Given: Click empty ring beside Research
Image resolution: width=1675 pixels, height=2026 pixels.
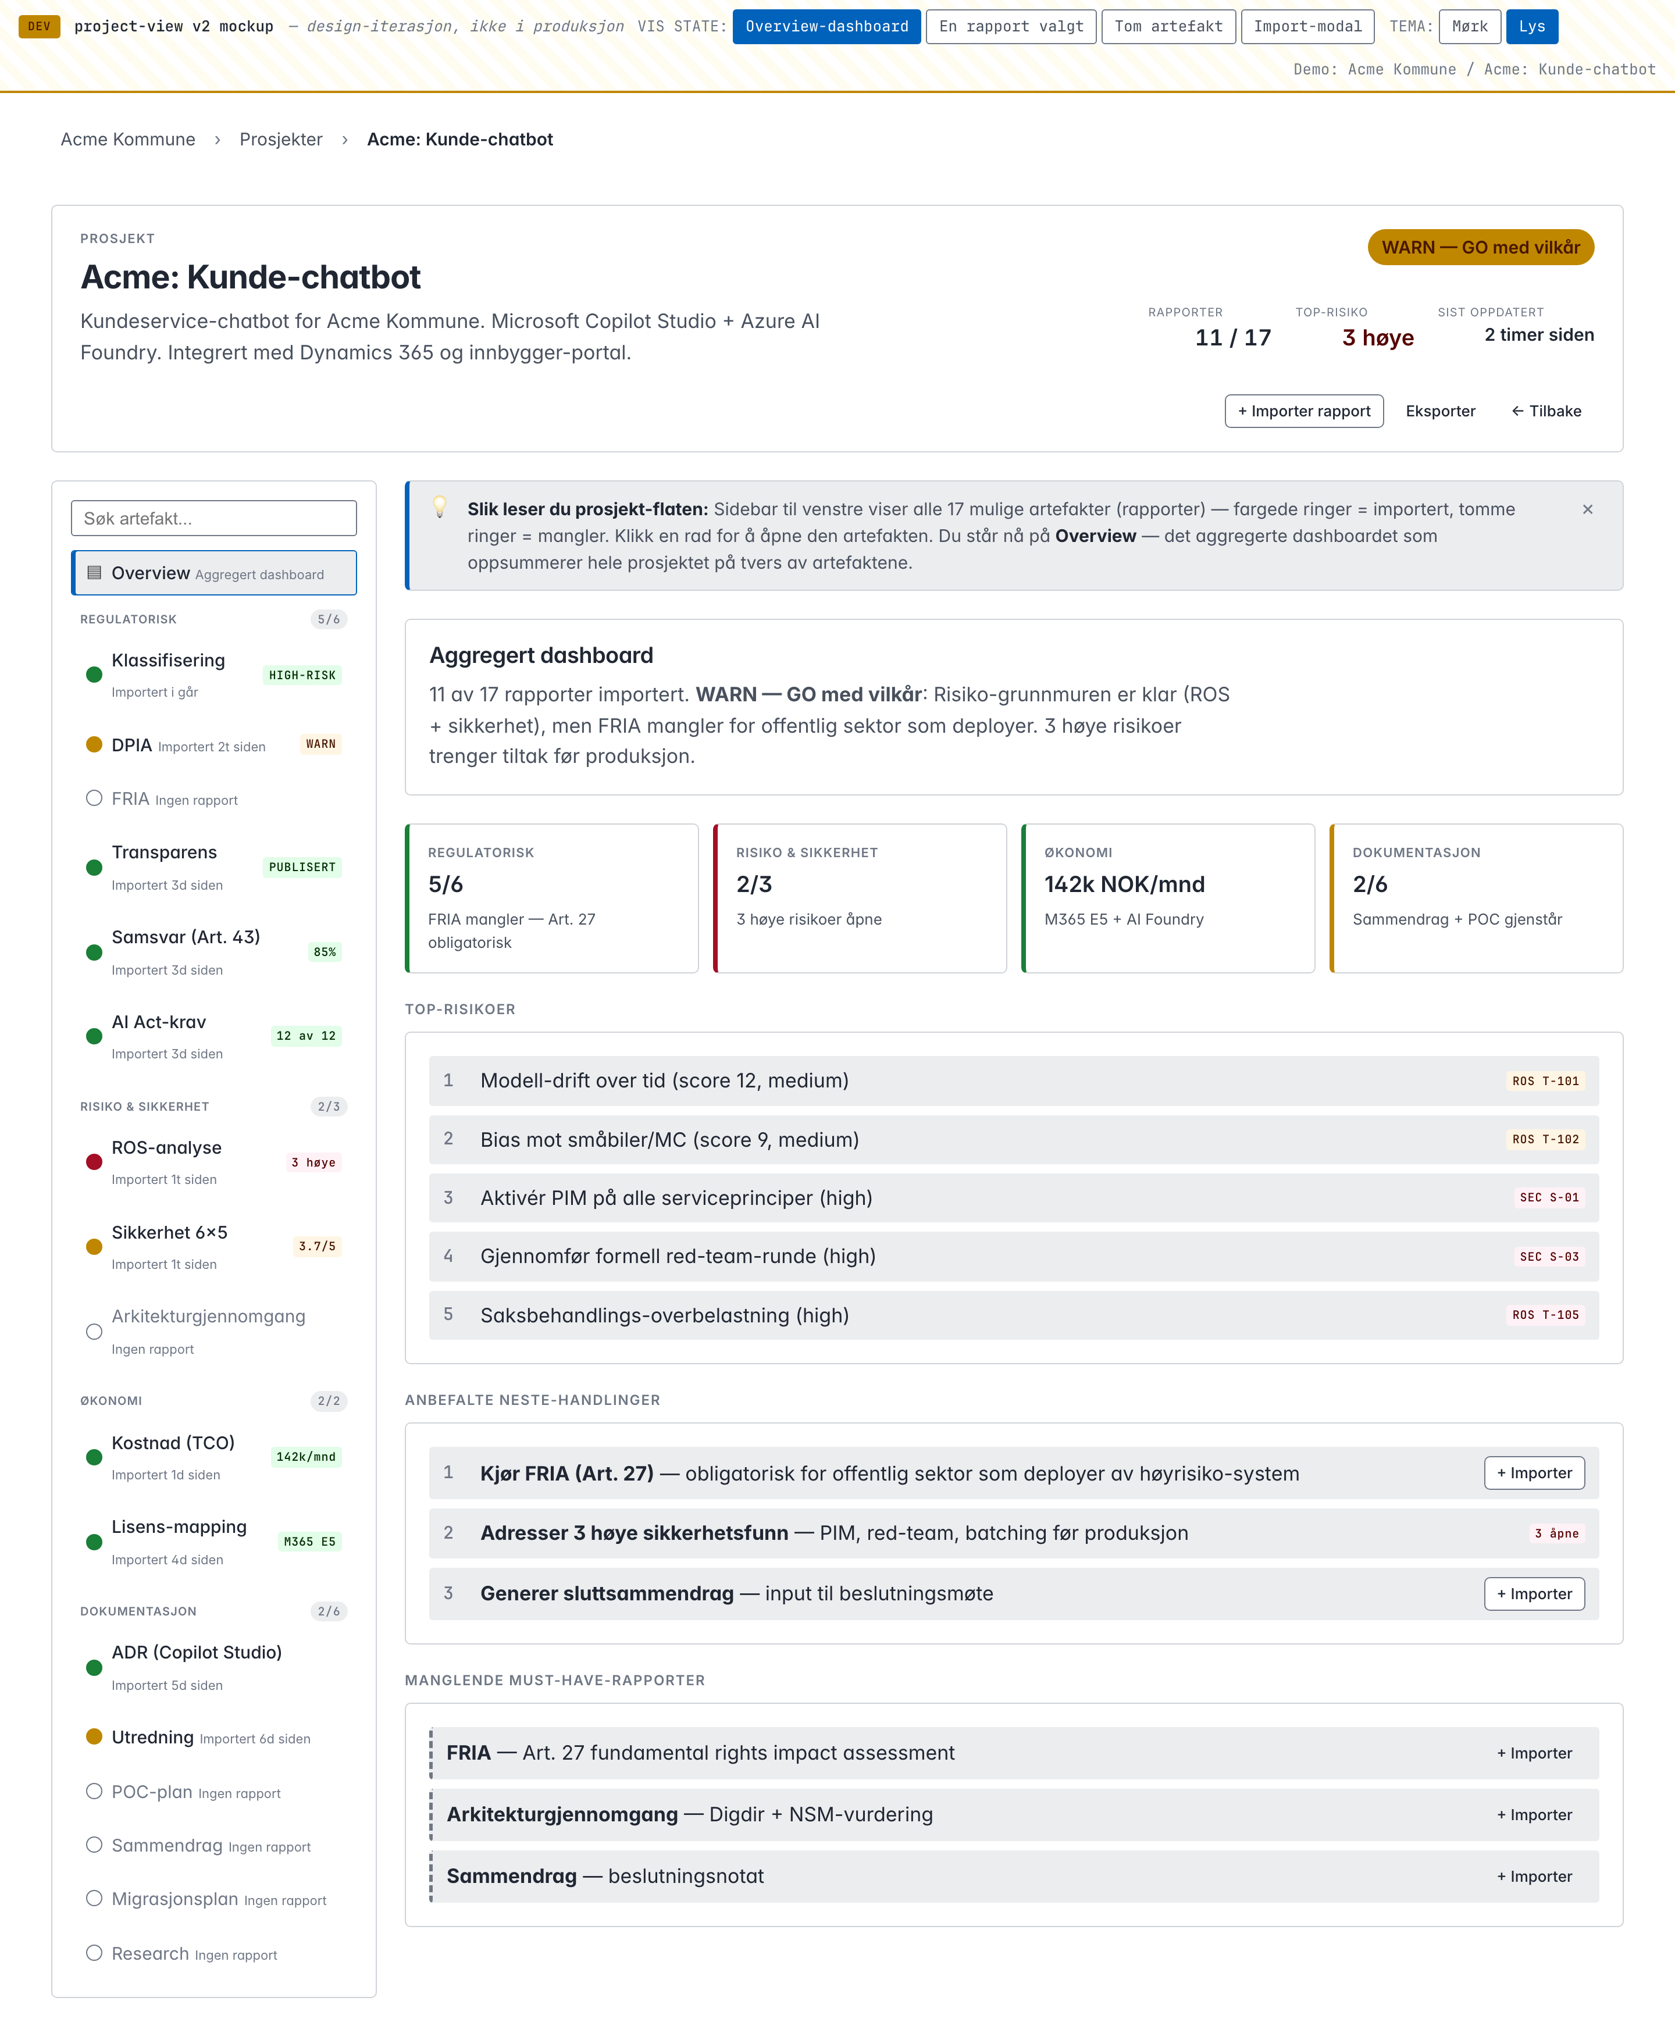Looking at the screenshot, I should coord(94,1953).
